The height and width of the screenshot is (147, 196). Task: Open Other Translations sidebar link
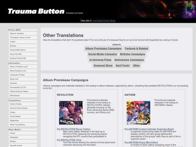click(x=23, y=124)
